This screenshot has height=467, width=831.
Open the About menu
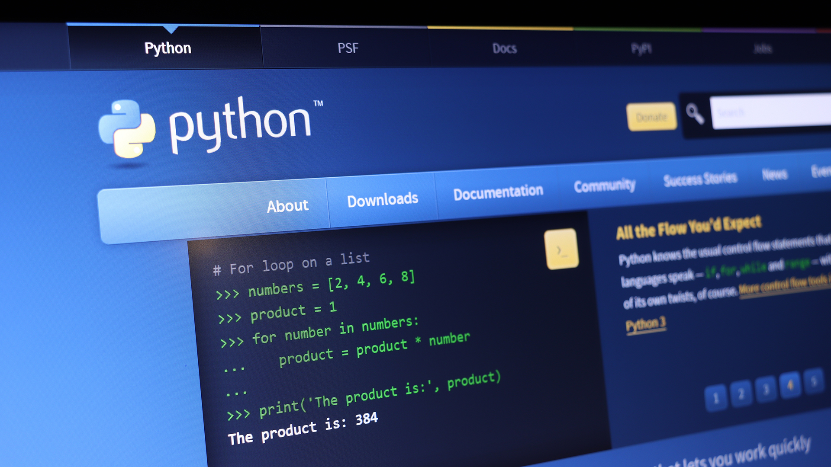point(287,206)
